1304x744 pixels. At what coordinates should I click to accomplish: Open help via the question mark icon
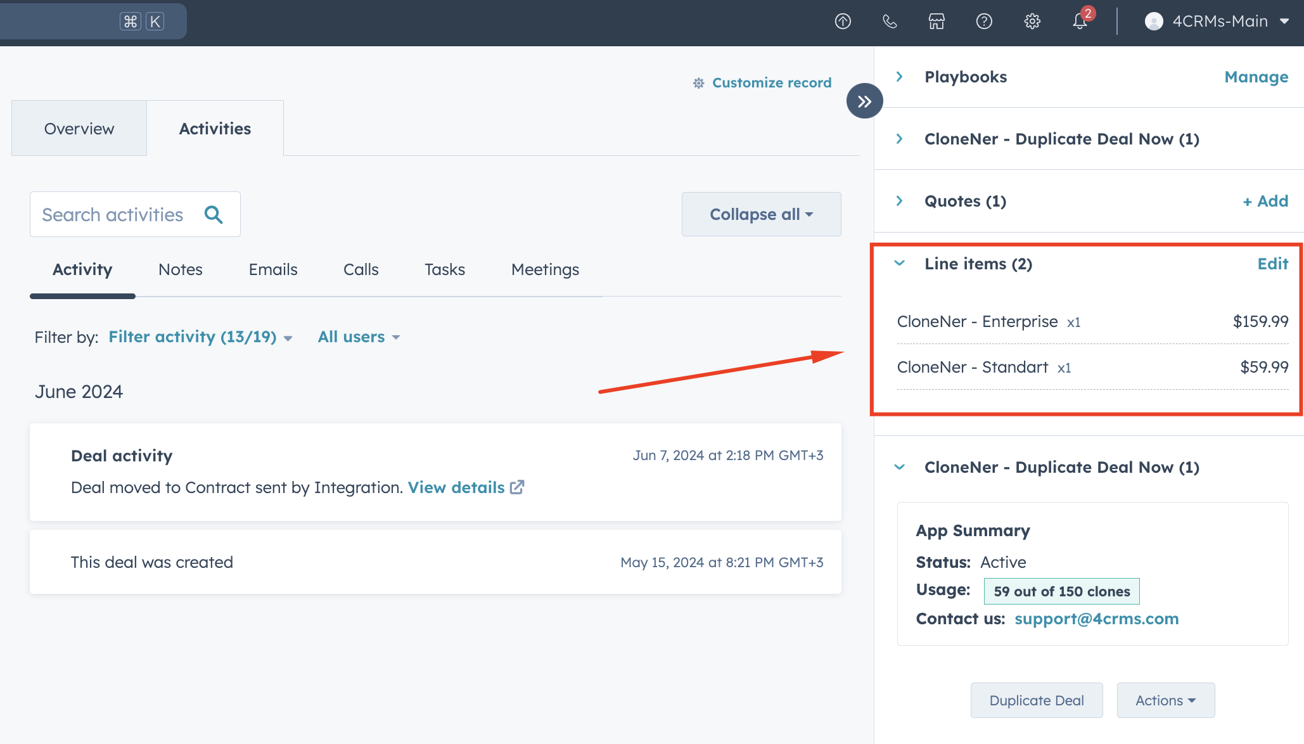[984, 21]
